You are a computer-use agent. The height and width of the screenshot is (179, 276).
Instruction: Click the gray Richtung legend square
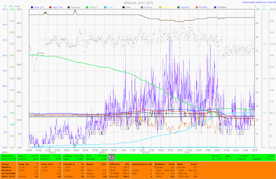(142, 7)
